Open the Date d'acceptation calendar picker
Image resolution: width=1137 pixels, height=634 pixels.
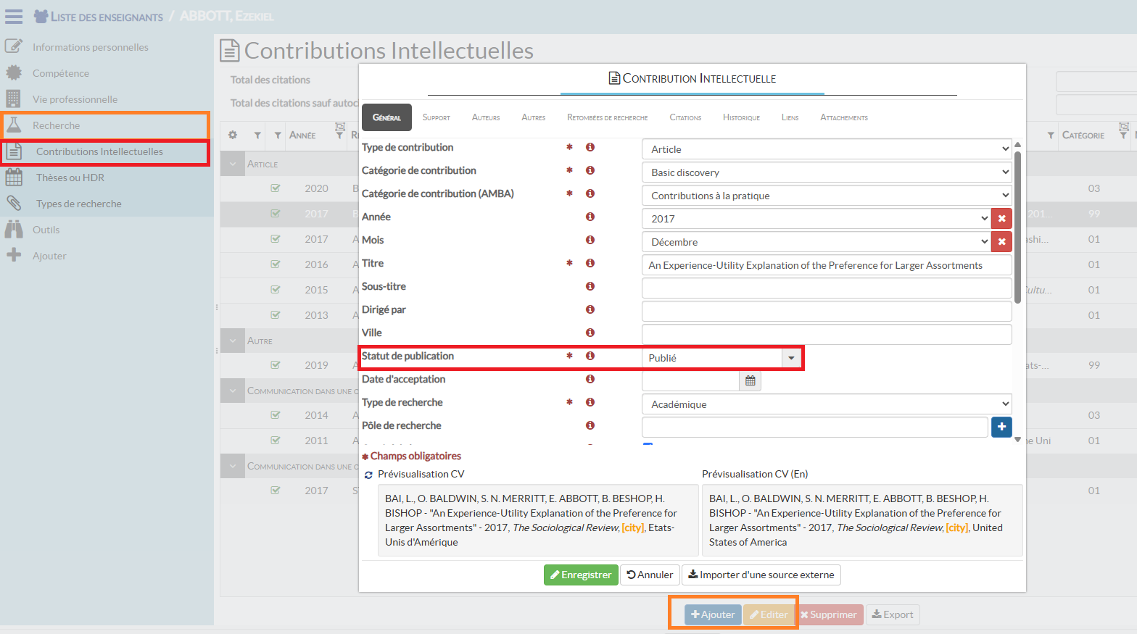(x=751, y=381)
